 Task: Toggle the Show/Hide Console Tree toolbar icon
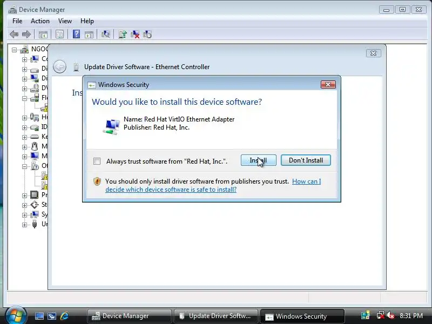[x=43, y=35]
